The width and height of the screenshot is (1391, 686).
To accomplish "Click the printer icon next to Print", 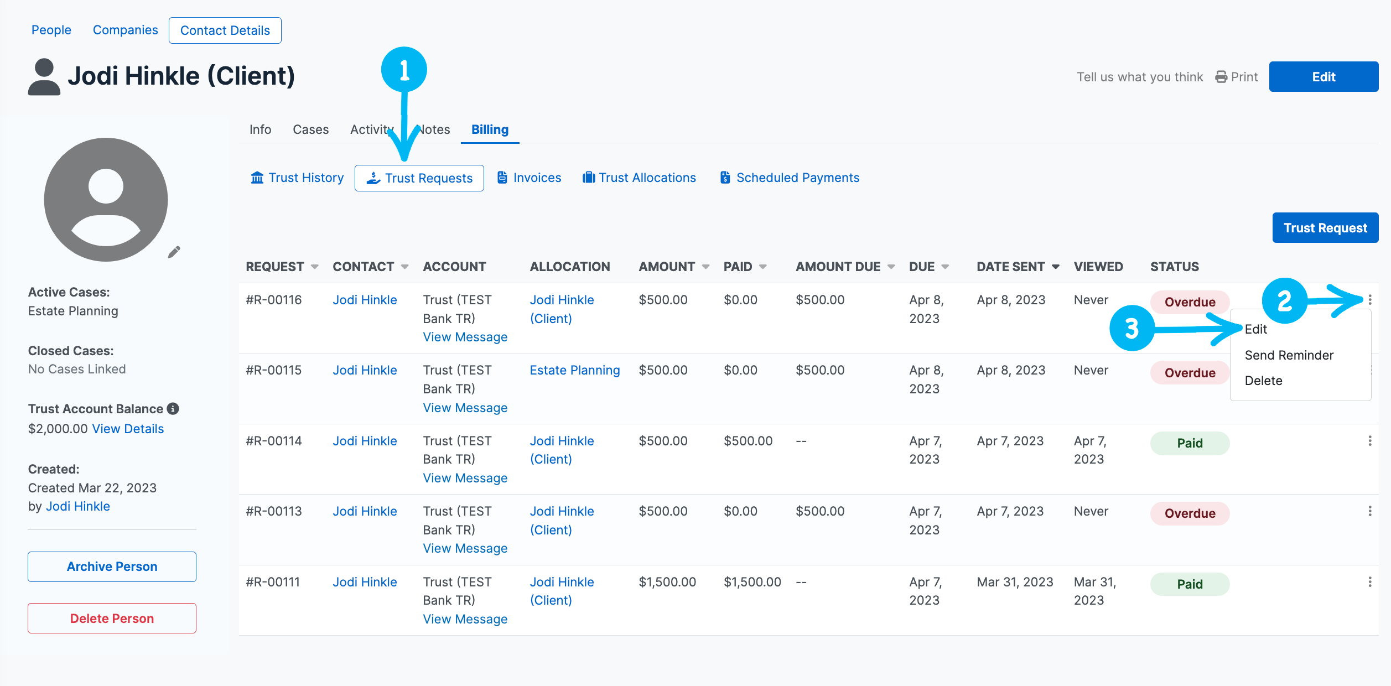I will pos(1221,77).
